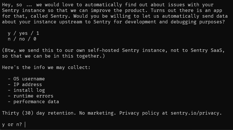Click the 'IP address' list entry
The height and width of the screenshot is (130, 233).
[28, 84]
